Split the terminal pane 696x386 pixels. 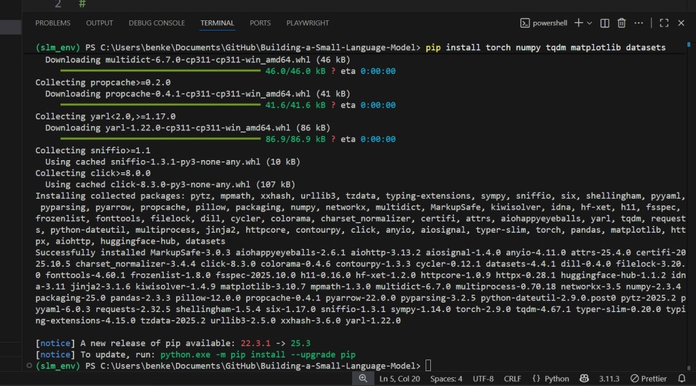(604, 23)
